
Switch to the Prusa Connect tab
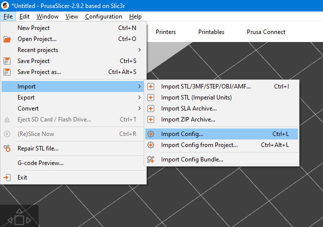tap(266, 32)
